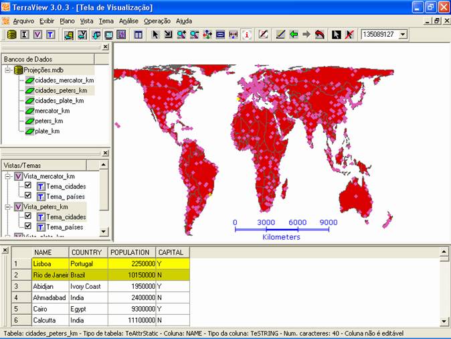451x339 pixels.
Task: Click the CAPITAL column header
Action: point(173,253)
